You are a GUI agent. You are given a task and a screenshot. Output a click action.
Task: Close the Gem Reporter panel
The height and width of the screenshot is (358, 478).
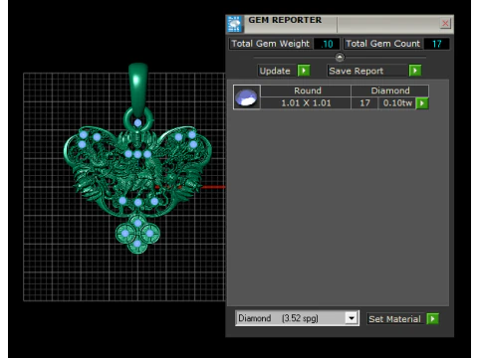click(x=445, y=23)
